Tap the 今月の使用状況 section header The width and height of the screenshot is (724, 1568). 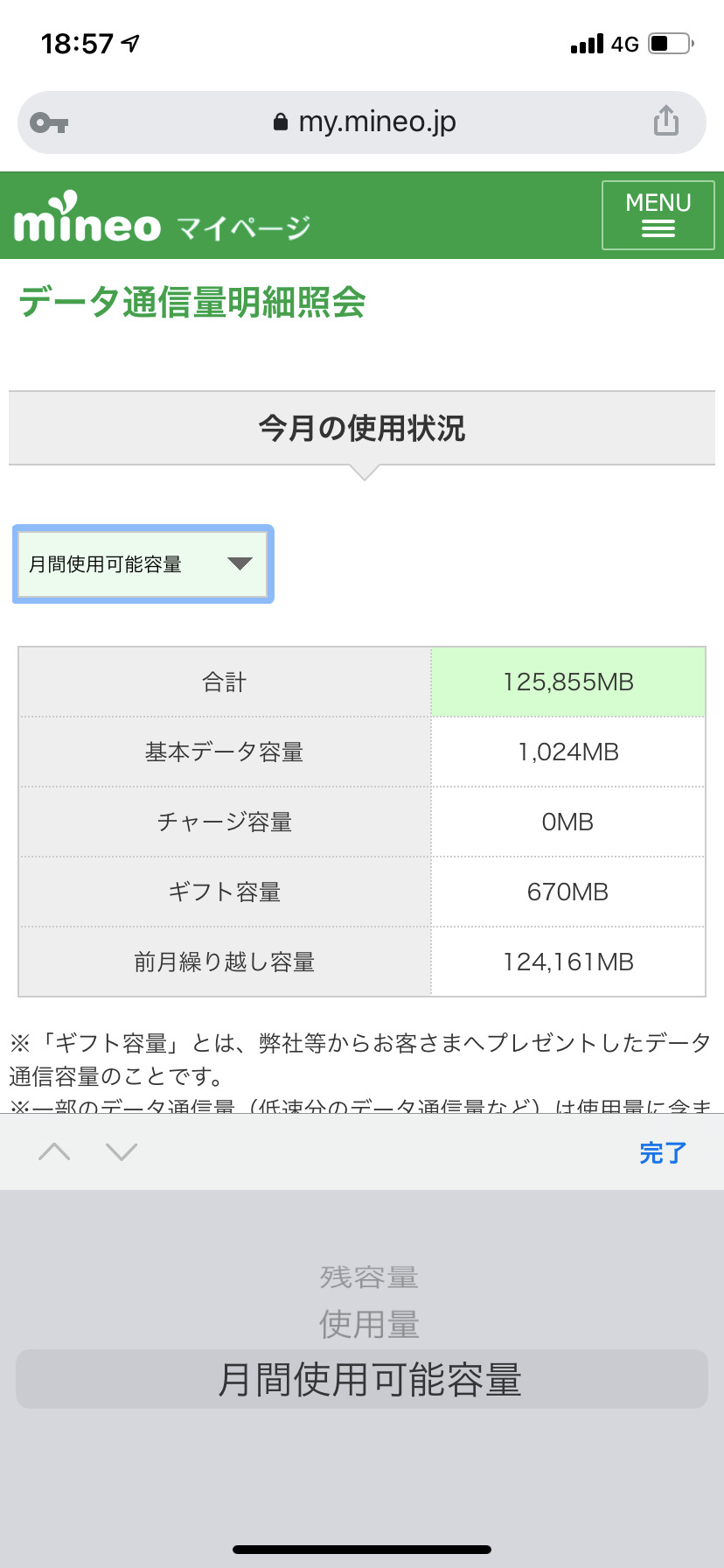362,429
